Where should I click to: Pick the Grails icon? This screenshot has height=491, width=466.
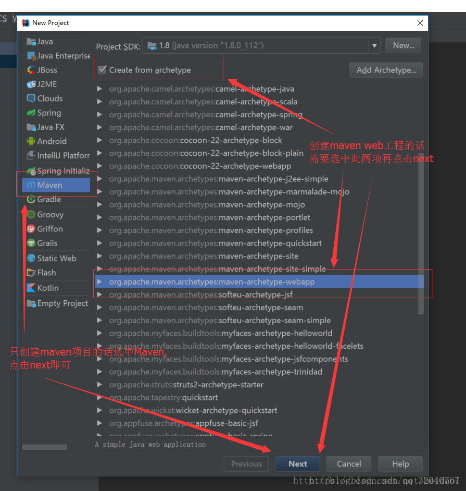click(31, 243)
